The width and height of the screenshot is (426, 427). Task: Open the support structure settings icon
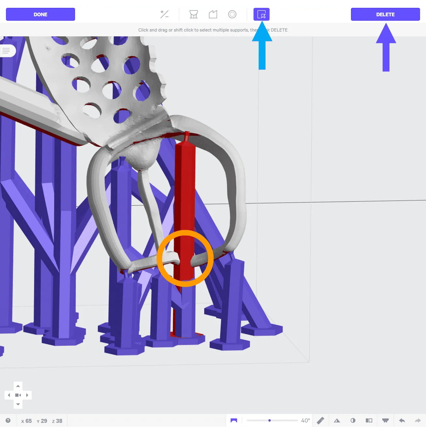(x=194, y=14)
